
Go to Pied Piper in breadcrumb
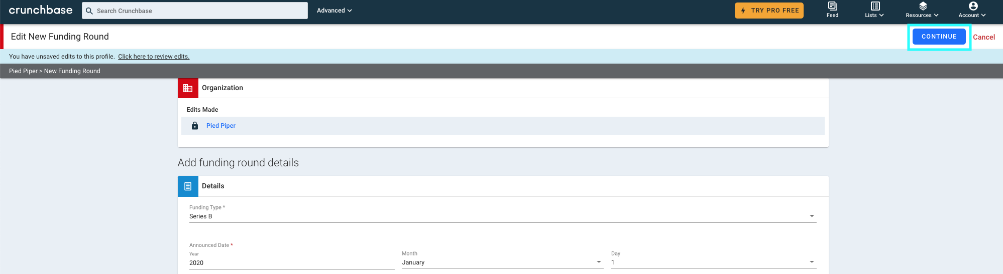(x=23, y=71)
